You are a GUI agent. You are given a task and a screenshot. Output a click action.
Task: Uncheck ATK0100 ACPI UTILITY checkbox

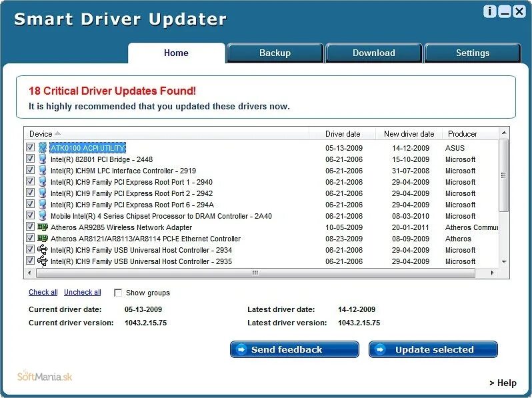coord(30,147)
